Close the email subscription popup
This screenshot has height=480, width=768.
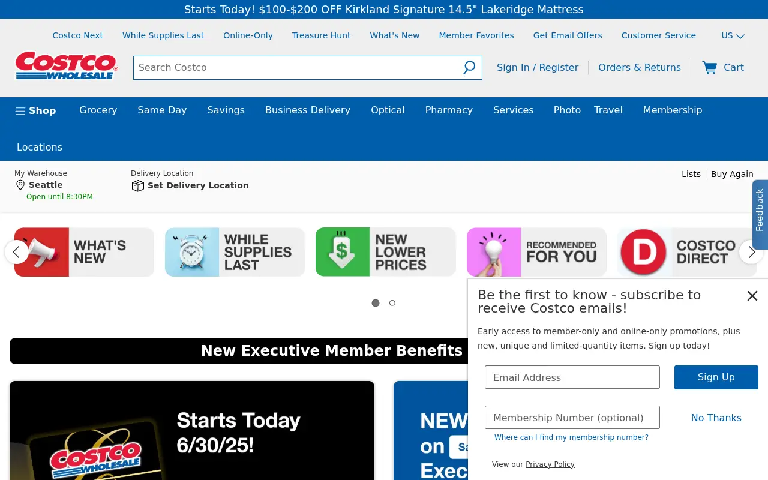point(752,295)
